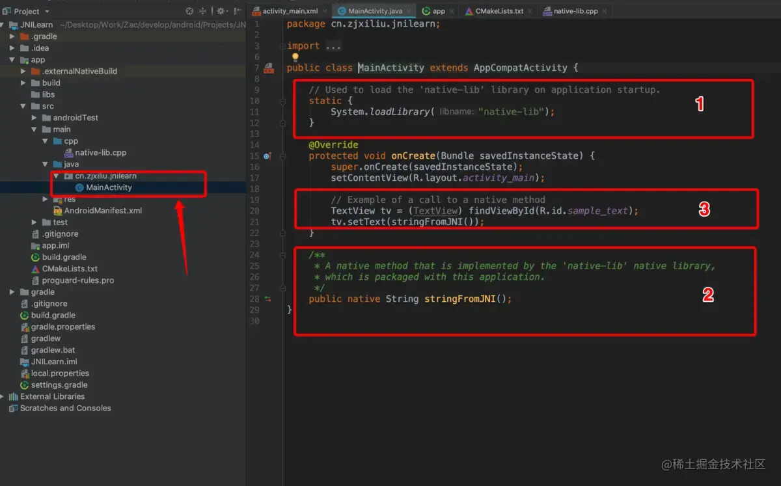Collapse the app module folder

coord(13,60)
